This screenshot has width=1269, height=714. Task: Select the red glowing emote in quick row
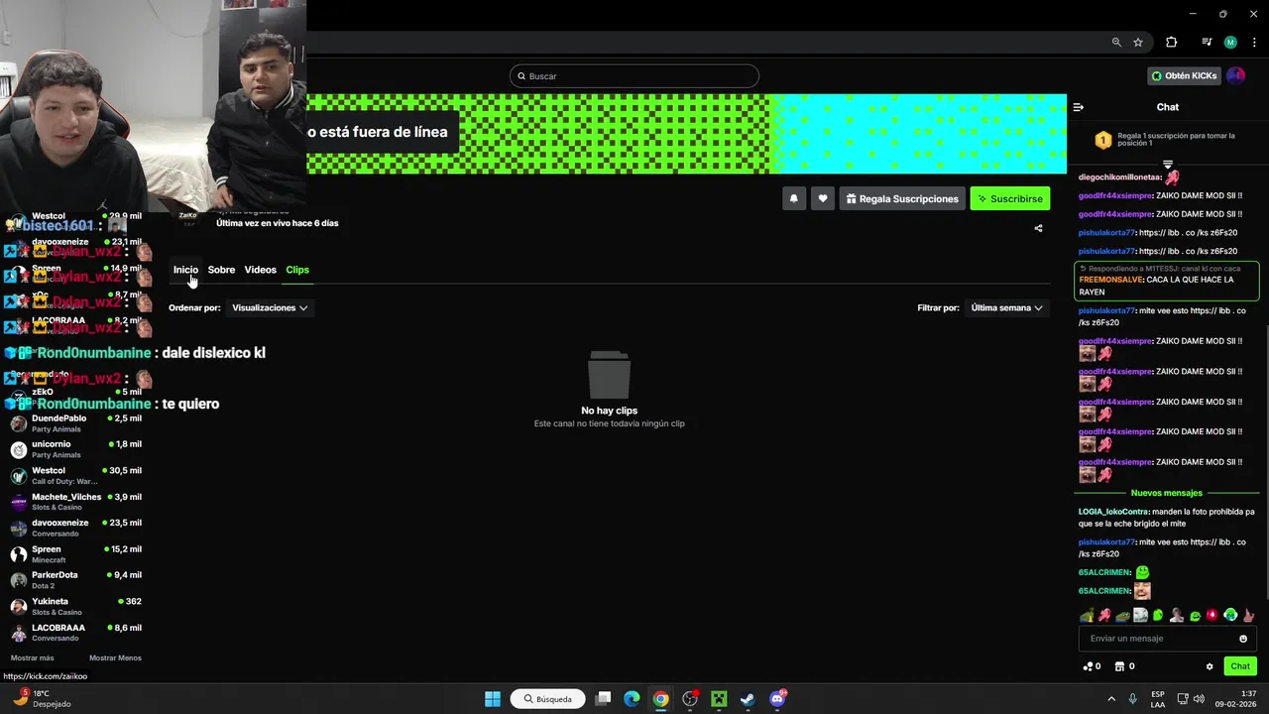tap(1212, 616)
